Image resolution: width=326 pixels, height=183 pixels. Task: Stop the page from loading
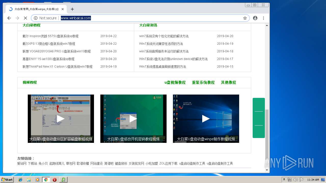tap(25, 18)
